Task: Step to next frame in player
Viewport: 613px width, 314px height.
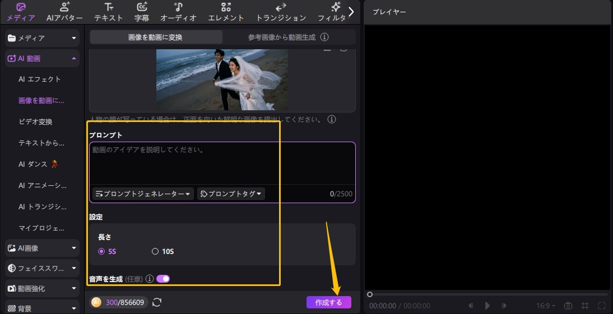Action: coord(504,306)
